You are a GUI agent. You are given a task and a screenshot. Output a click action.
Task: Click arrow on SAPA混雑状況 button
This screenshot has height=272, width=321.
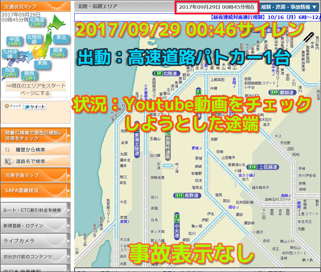pyautogui.click(x=68, y=190)
